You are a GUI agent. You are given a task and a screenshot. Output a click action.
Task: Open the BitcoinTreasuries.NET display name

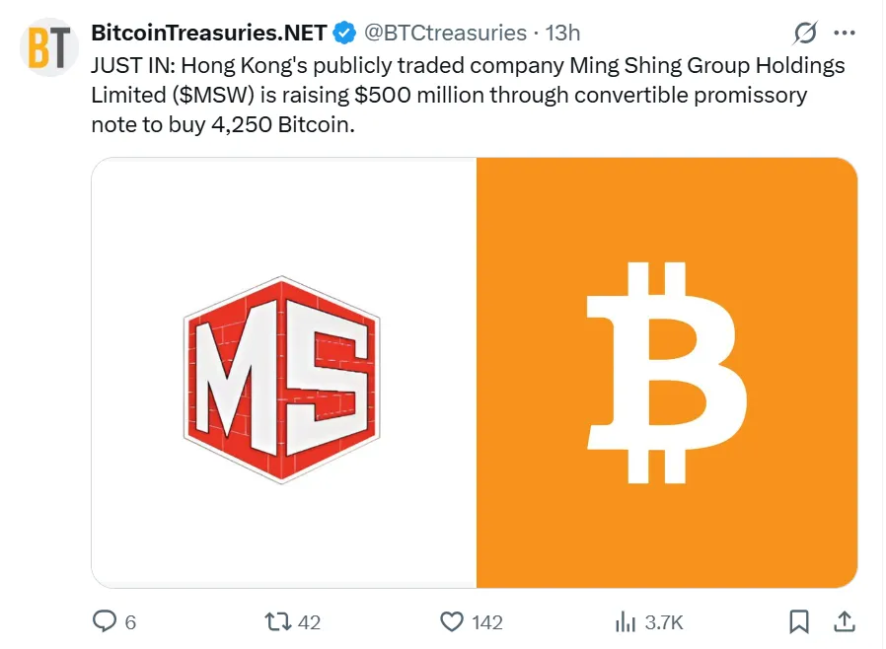(209, 33)
